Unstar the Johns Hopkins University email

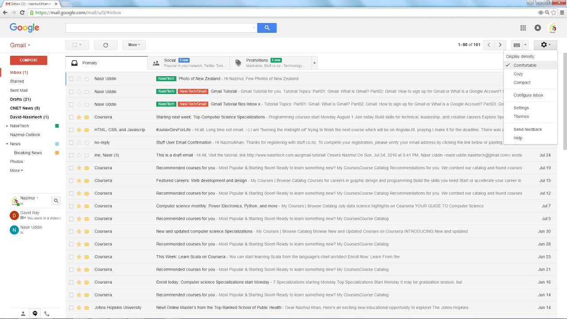tap(79, 307)
